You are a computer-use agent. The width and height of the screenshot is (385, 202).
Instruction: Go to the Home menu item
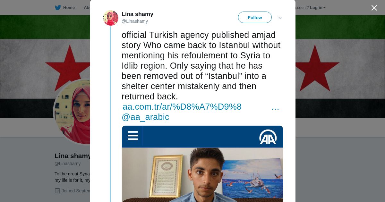coord(65,8)
